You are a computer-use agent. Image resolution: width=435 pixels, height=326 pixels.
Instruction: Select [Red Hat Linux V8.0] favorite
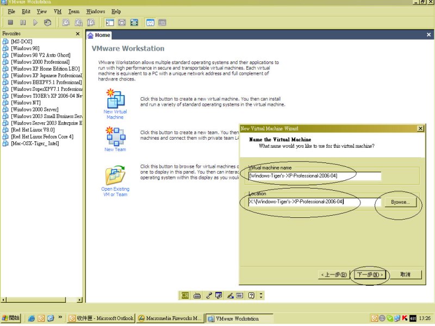[x=33, y=130]
